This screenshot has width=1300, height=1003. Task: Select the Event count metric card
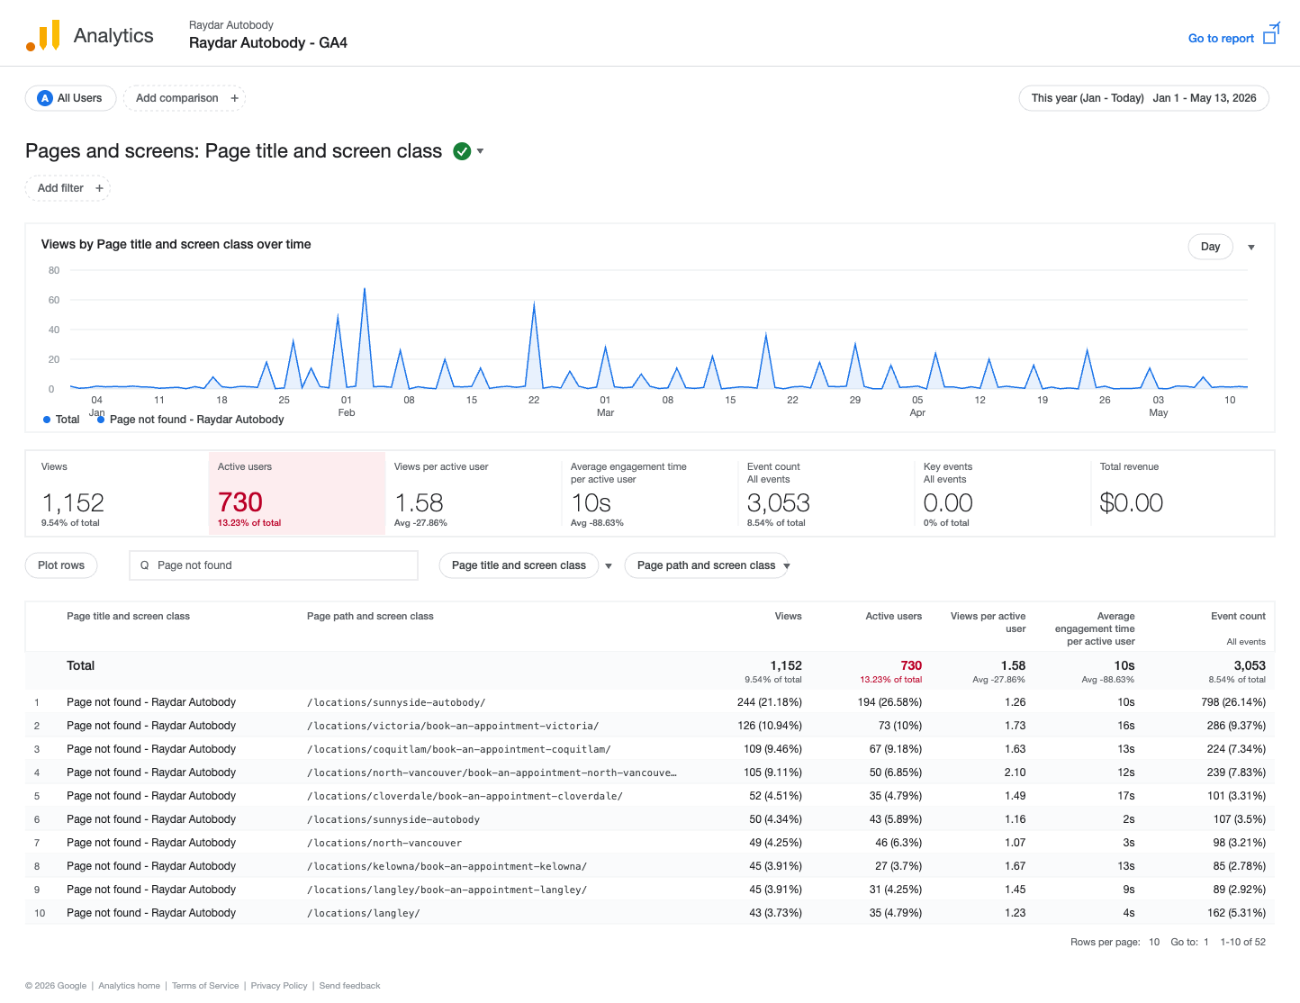coord(826,493)
